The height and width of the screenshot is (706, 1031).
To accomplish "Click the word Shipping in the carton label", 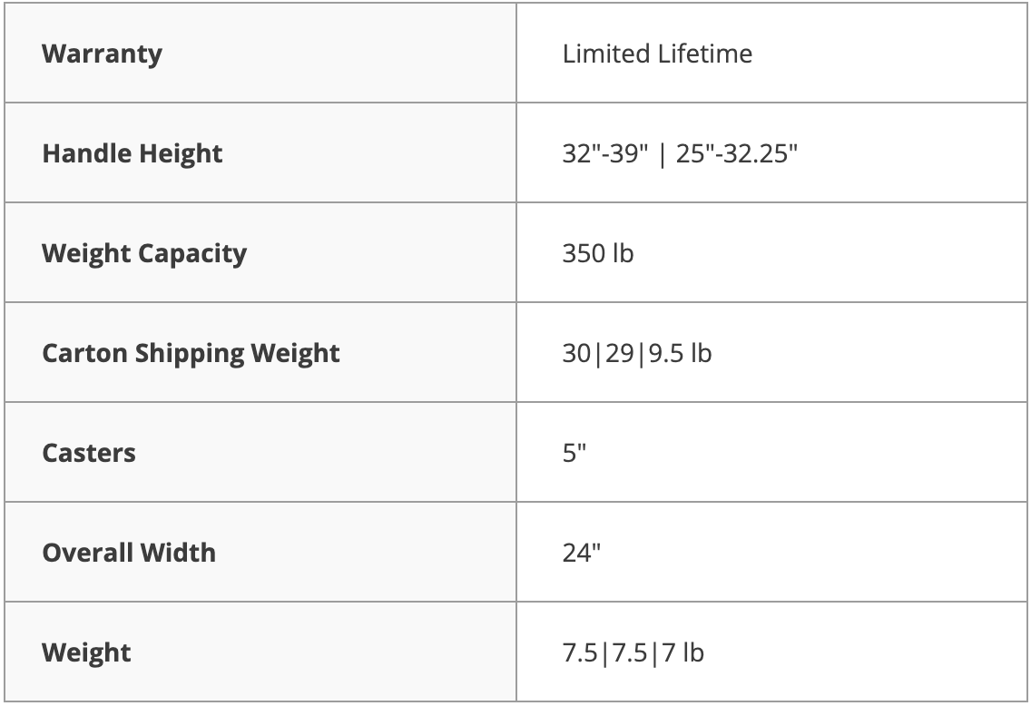I will coord(189,353).
